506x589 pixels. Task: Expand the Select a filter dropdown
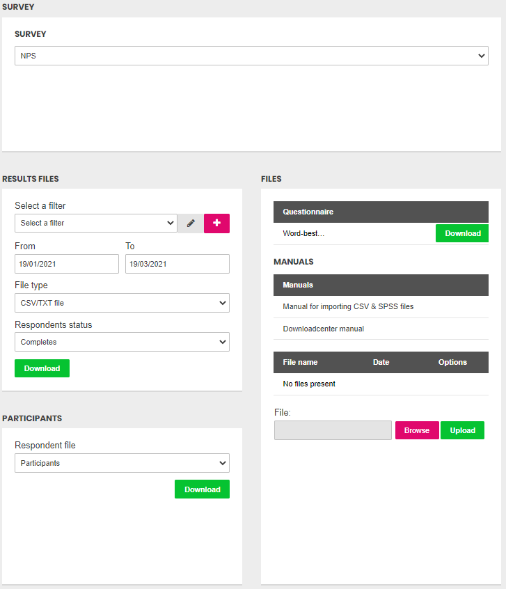click(96, 223)
